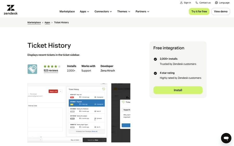The width and height of the screenshot is (234, 146).
Task: Expand the Themes dropdown menu
Action: coord(123,11)
